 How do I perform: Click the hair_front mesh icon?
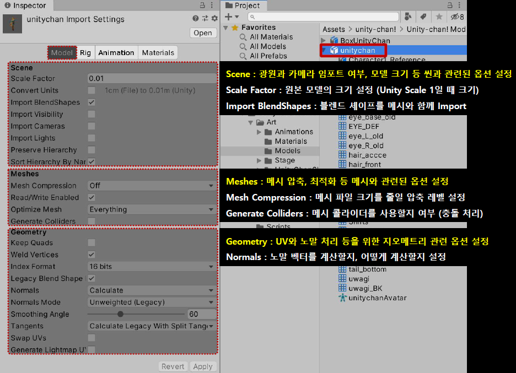(342, 164)
